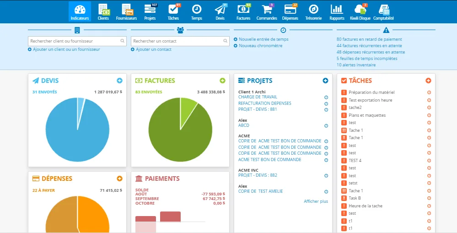Click priority icon of Heure de la tache

pos(344,206)
